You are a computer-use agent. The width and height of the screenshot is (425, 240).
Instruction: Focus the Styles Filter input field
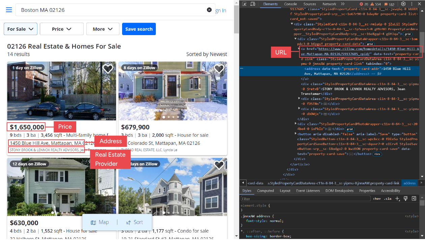(305, 199)
